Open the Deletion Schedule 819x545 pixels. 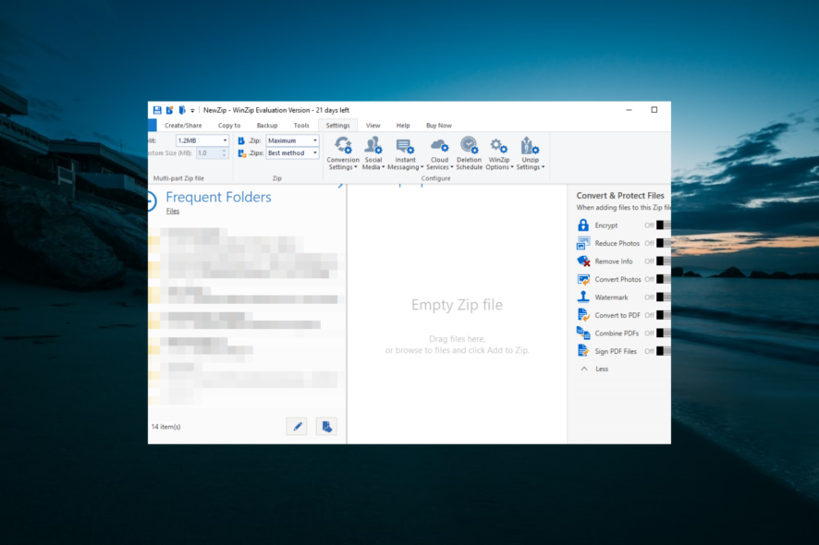coord(469,153)
